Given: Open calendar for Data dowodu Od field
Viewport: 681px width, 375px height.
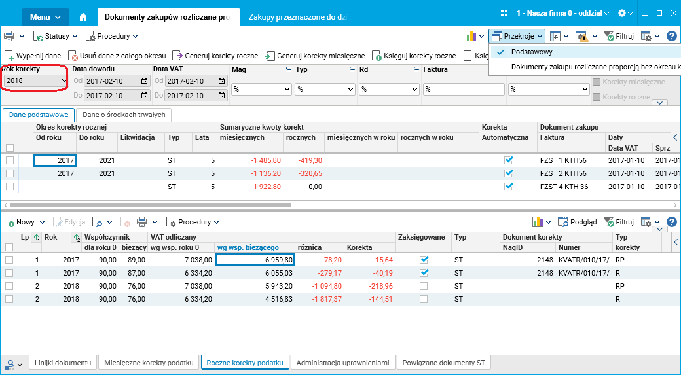Looking at the screenshot, I should pyautogui.click(x=144, y=81).
